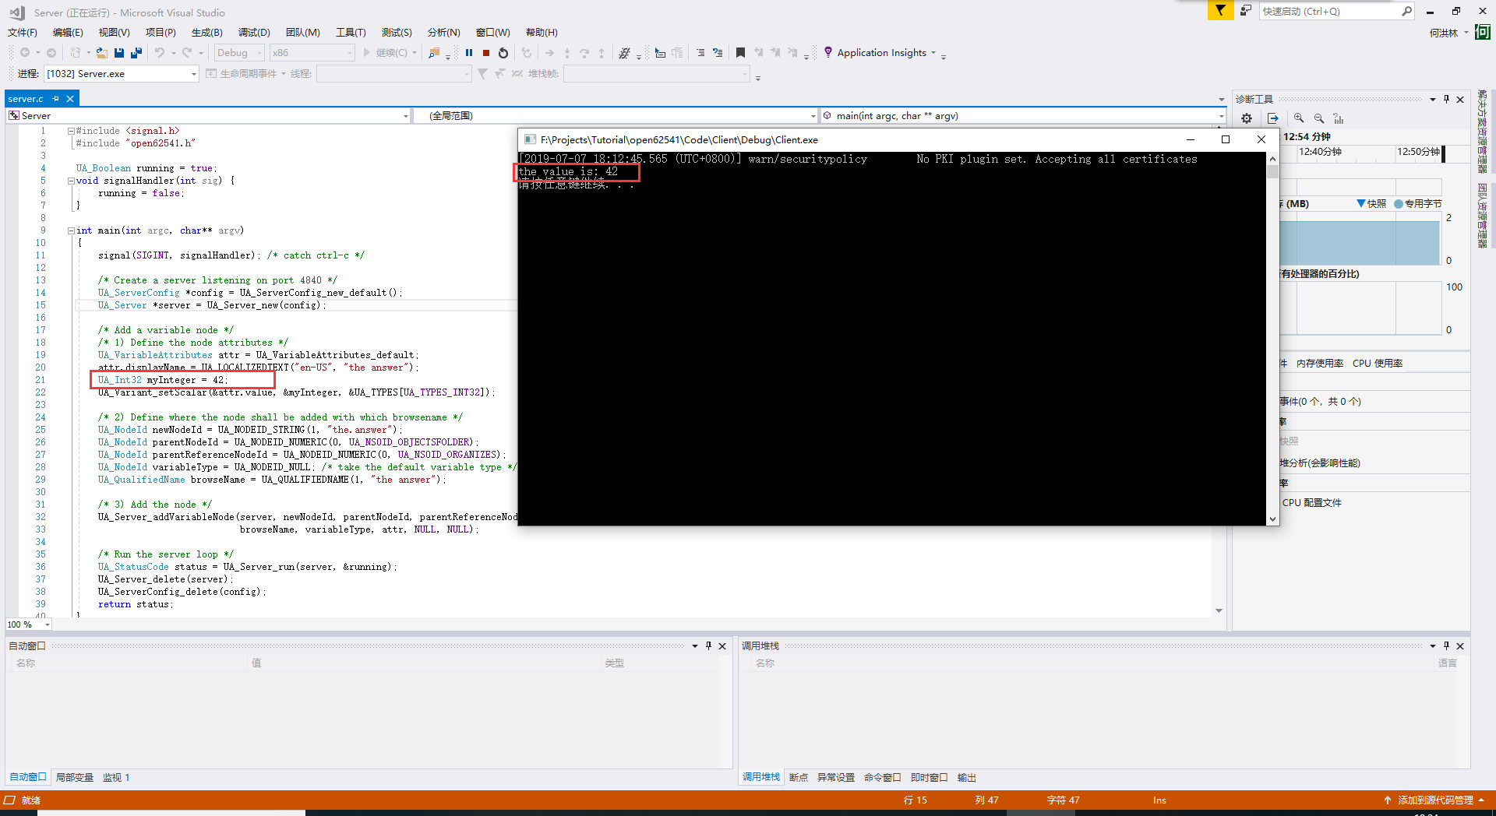Restart the debug session icon
This screenshot has width=1496, height=816.
click(x=503, y=53)
